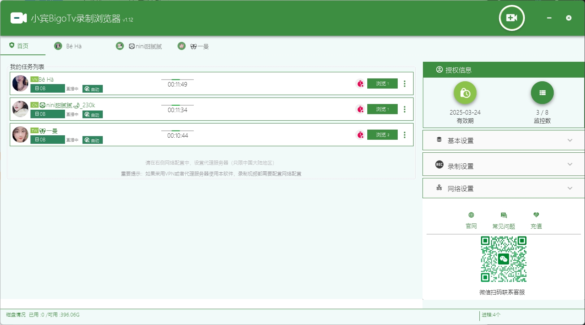Open the Bé Hà tab
Image resolution: width=585 pixels, height=325 pixels.
click(x=74, y=46)
